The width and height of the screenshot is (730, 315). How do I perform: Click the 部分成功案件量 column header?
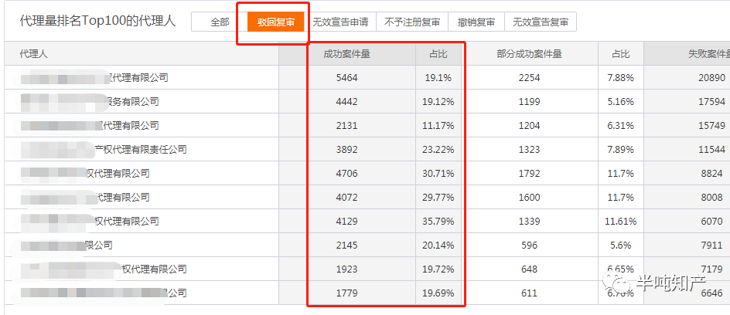click(529, 54)
